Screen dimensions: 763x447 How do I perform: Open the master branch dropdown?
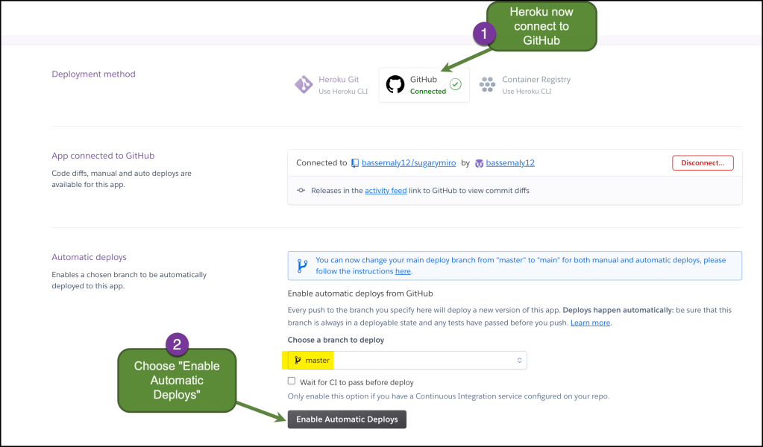tap(407, 360)
